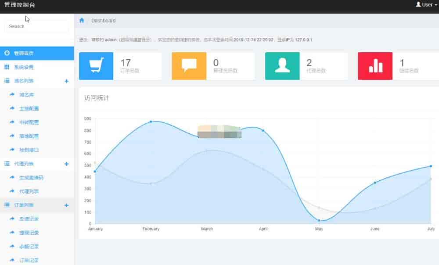Click the dashboard icon beside 管理首页

point(7,53)
